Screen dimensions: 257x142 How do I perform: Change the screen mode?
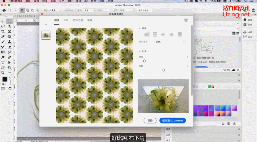tap(9, 89)
